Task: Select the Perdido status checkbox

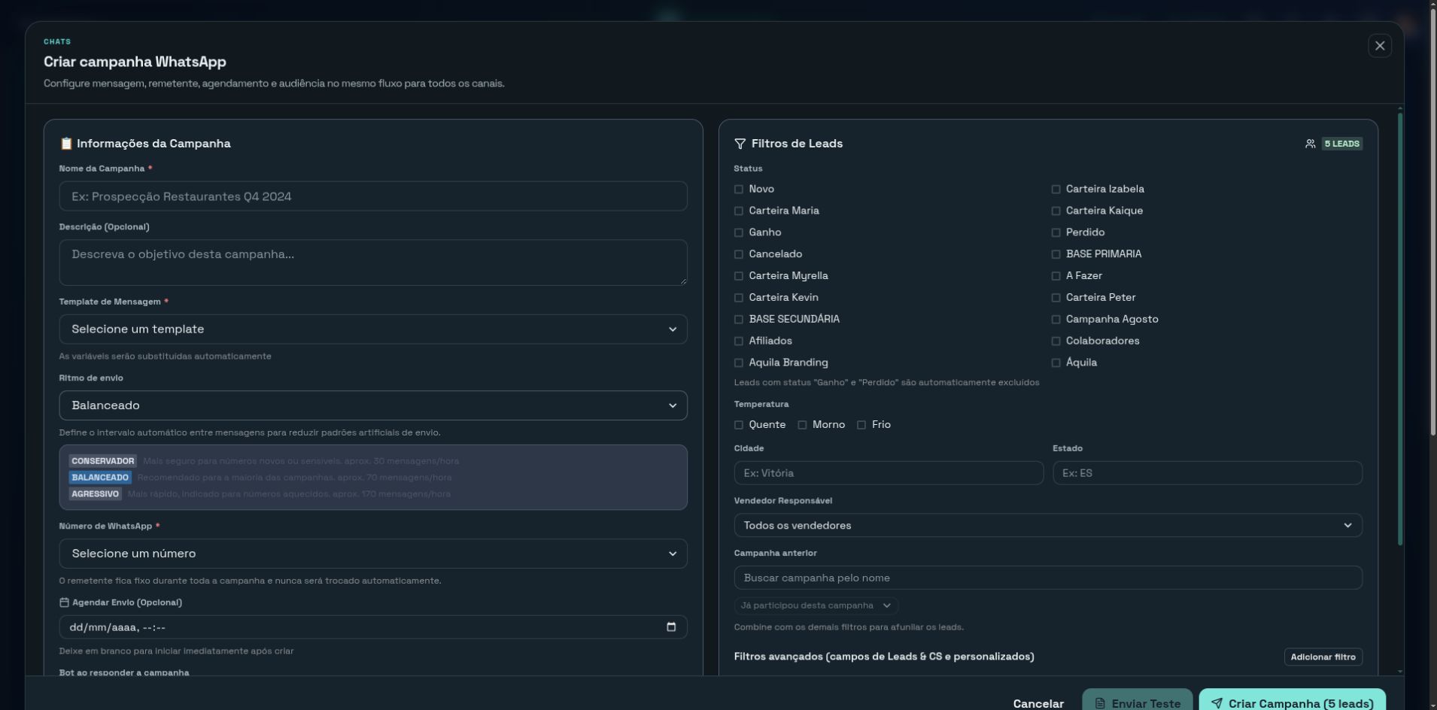Action: pos(1056,233)
